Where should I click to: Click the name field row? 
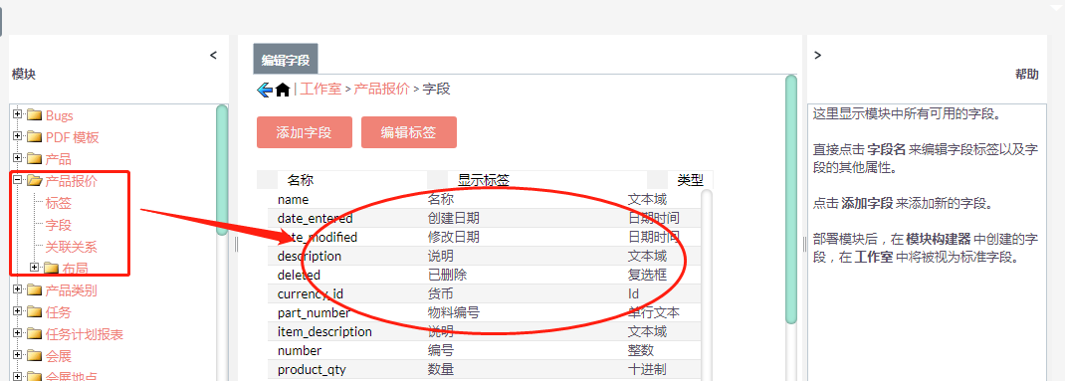pyautogui.click(x=484, y=200)
